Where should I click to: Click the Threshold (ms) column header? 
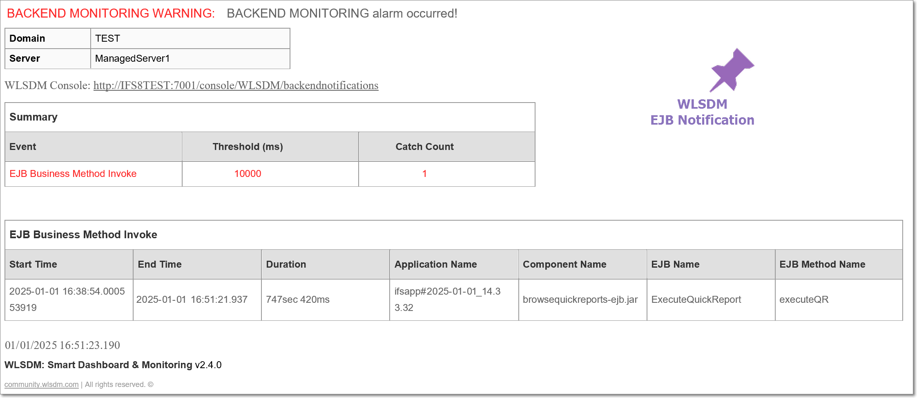pyautogui.click(x=270, y=147)
